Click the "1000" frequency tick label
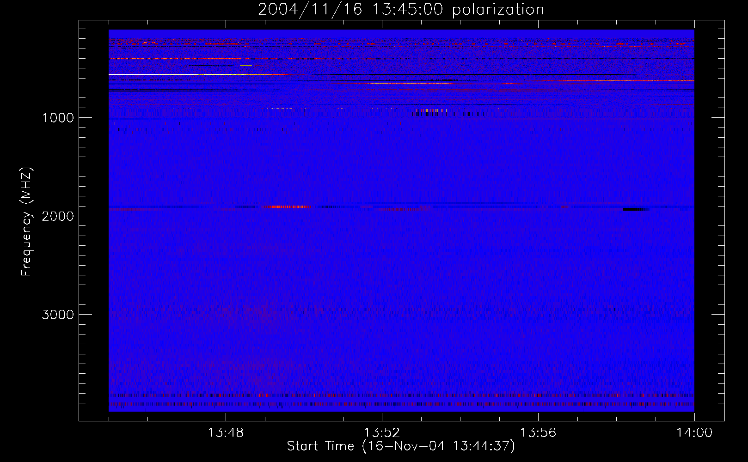Screen dimensions: 748x462 point(58,118)
